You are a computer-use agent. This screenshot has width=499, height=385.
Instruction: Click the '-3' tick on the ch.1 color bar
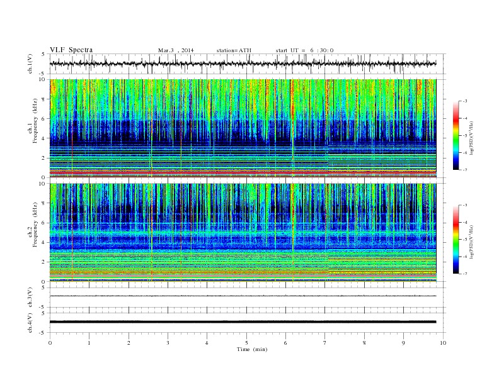click(x=465, y=101)
